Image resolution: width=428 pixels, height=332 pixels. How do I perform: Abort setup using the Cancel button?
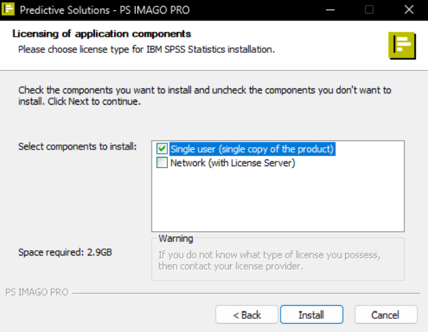coord(386,315)
